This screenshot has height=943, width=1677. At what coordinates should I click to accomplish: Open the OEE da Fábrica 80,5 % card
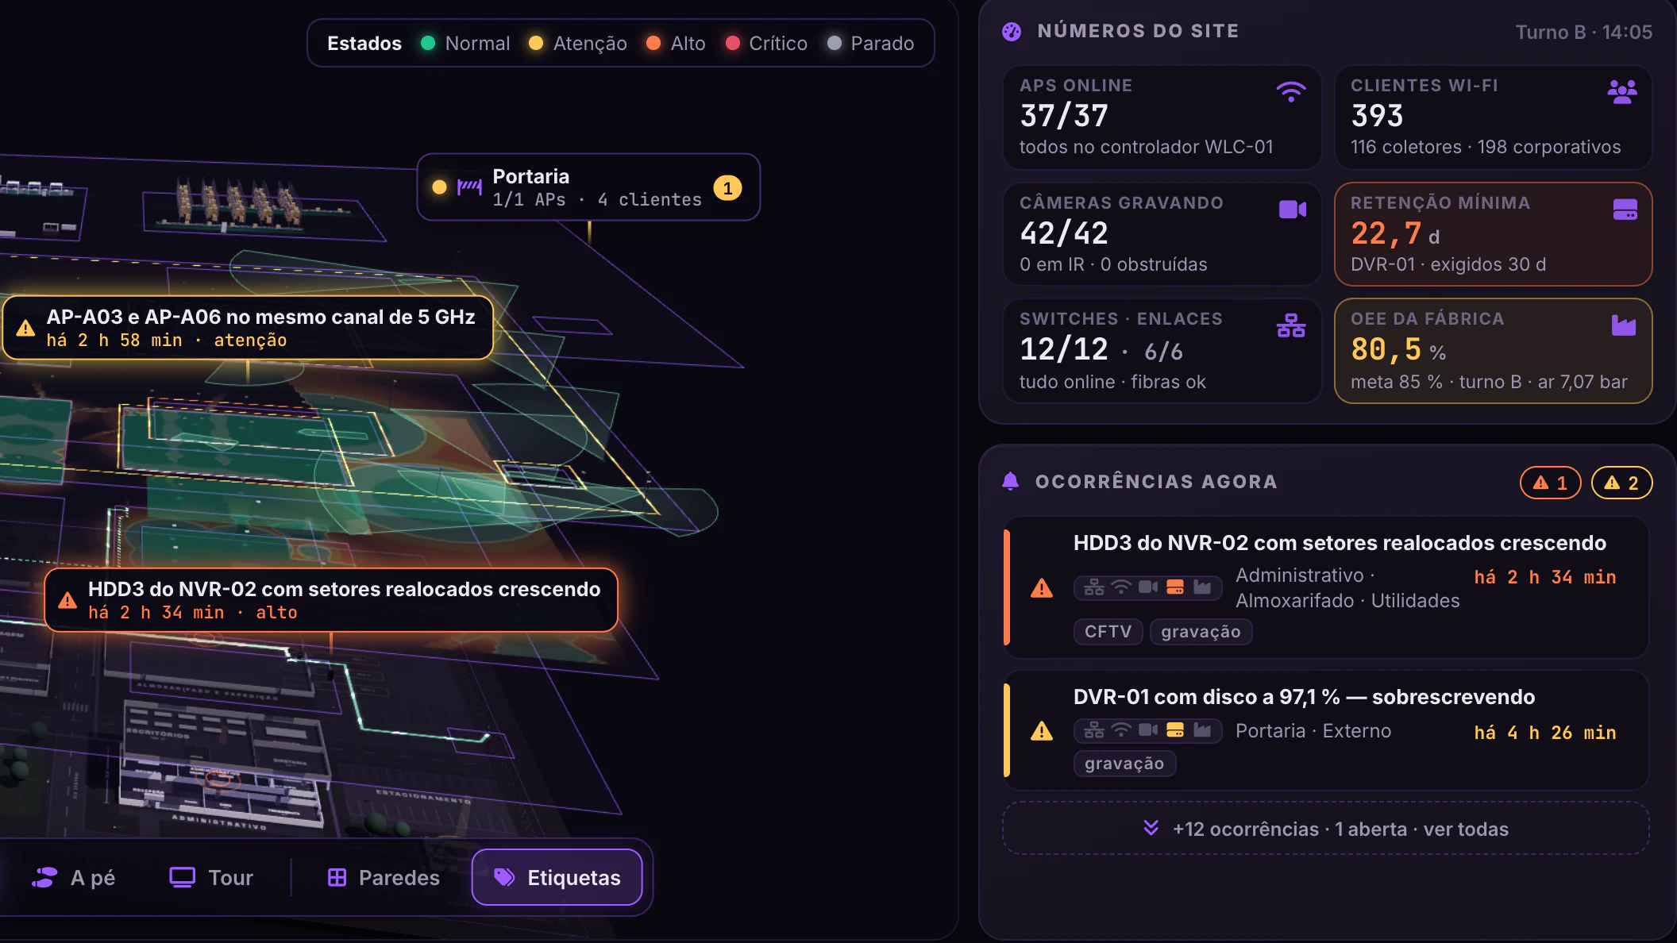[x=1493, y=351]
